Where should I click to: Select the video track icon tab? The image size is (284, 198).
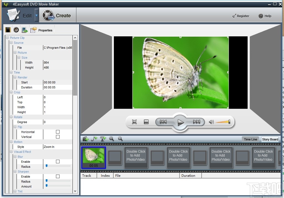(x=8, y=29)
